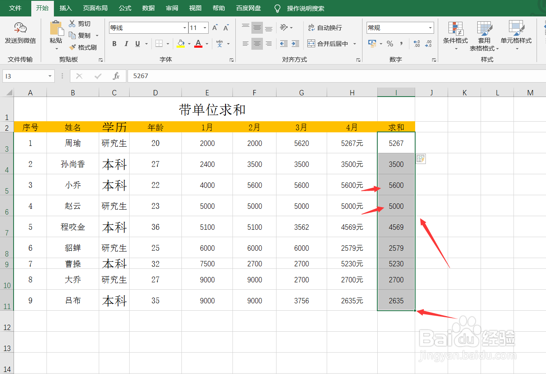The image size is (546, 374).
Task: Switch to the 插入 ribbon tab
Action: pos(65,8)
